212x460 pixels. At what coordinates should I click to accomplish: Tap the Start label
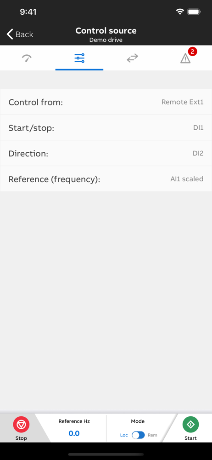pos(190,438)
